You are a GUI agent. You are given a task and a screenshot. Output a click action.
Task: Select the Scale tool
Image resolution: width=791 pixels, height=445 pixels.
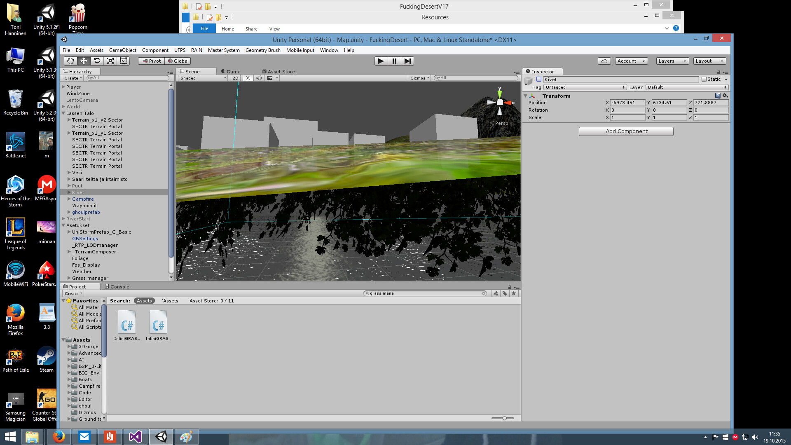110,61
